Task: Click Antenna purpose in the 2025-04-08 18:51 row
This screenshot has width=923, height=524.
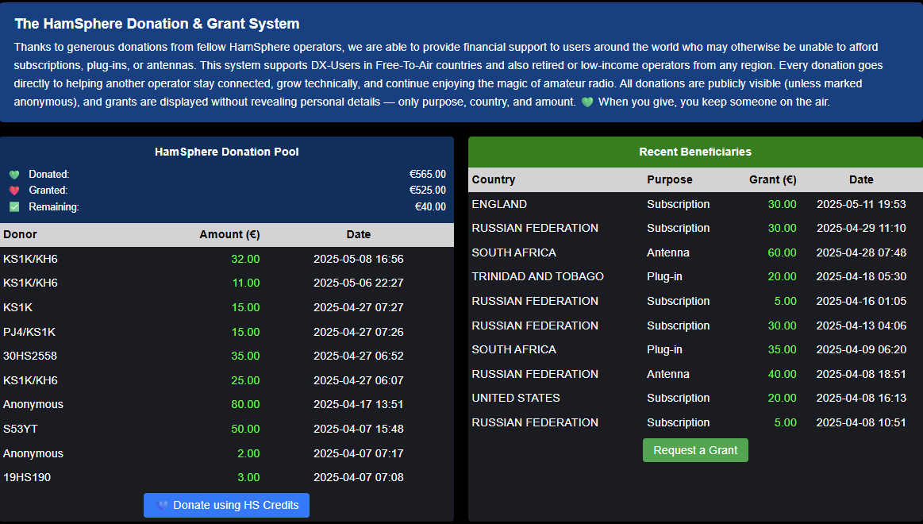Action: (668, 375)
